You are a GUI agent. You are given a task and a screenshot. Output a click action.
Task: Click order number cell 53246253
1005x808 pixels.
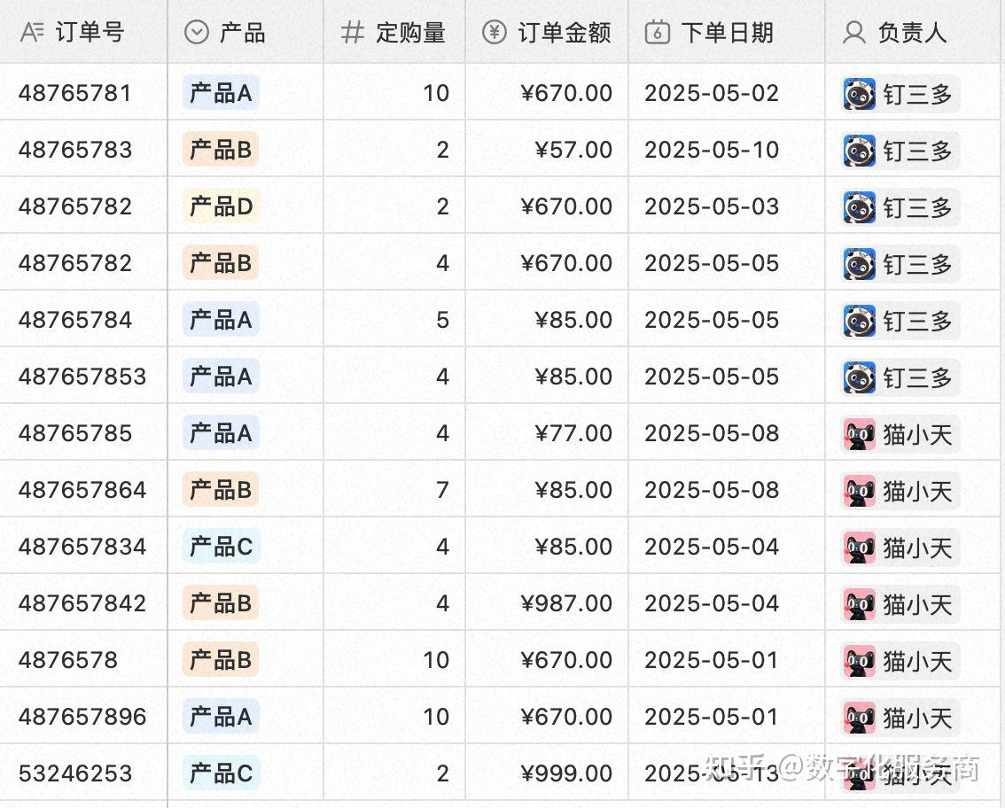[x=83, y=773]
